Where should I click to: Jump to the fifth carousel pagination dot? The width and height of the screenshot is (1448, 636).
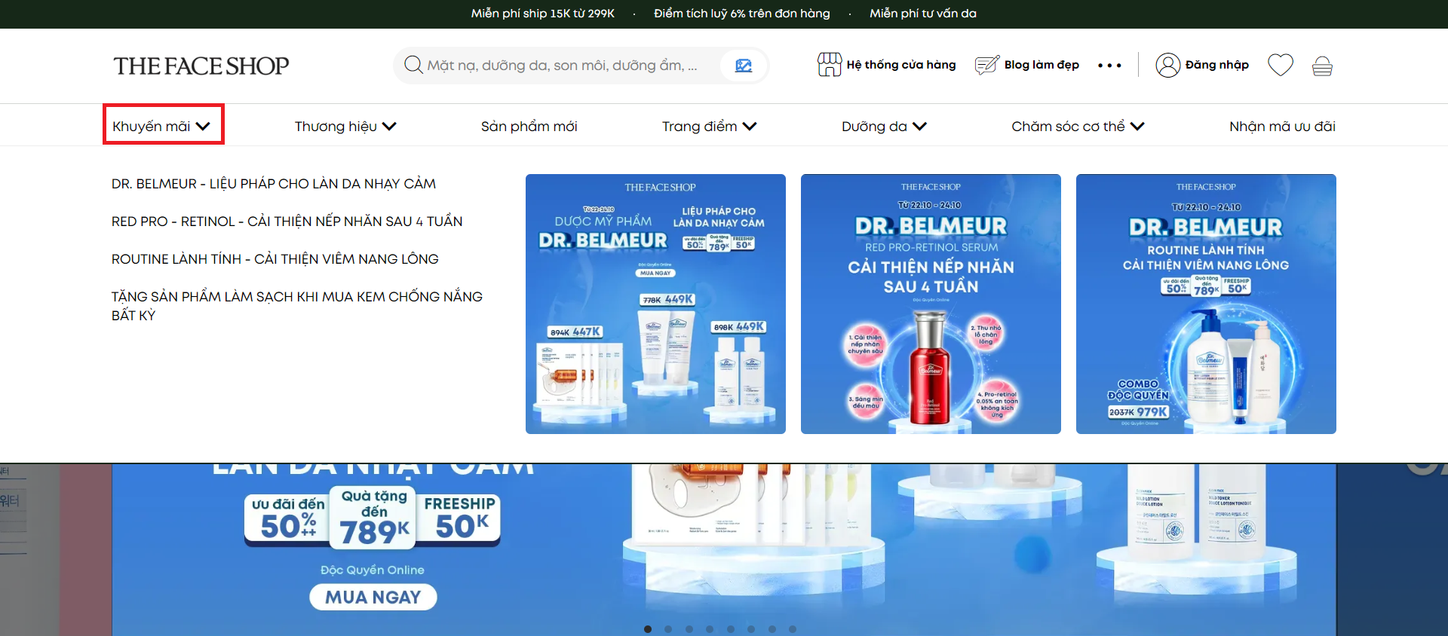[x=731, y=629]
